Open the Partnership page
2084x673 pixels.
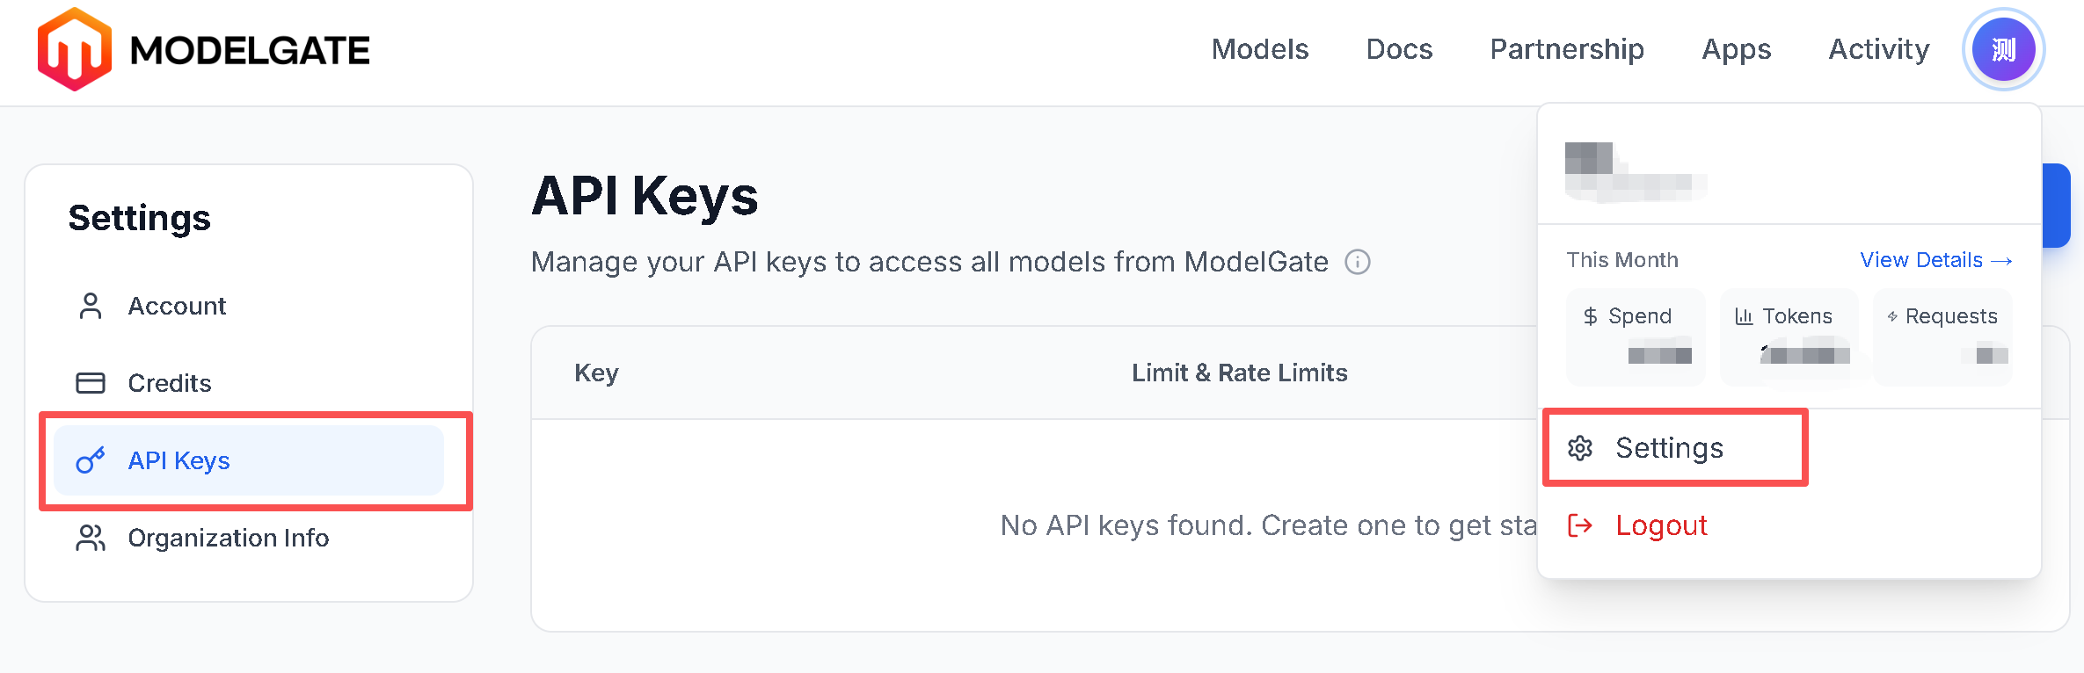click(1566, 49)
